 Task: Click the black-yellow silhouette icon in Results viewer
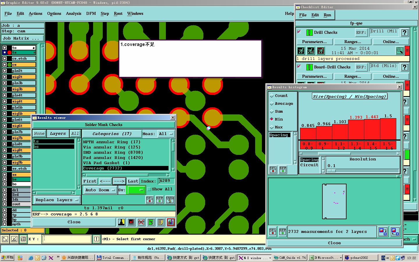coord(121,222)
